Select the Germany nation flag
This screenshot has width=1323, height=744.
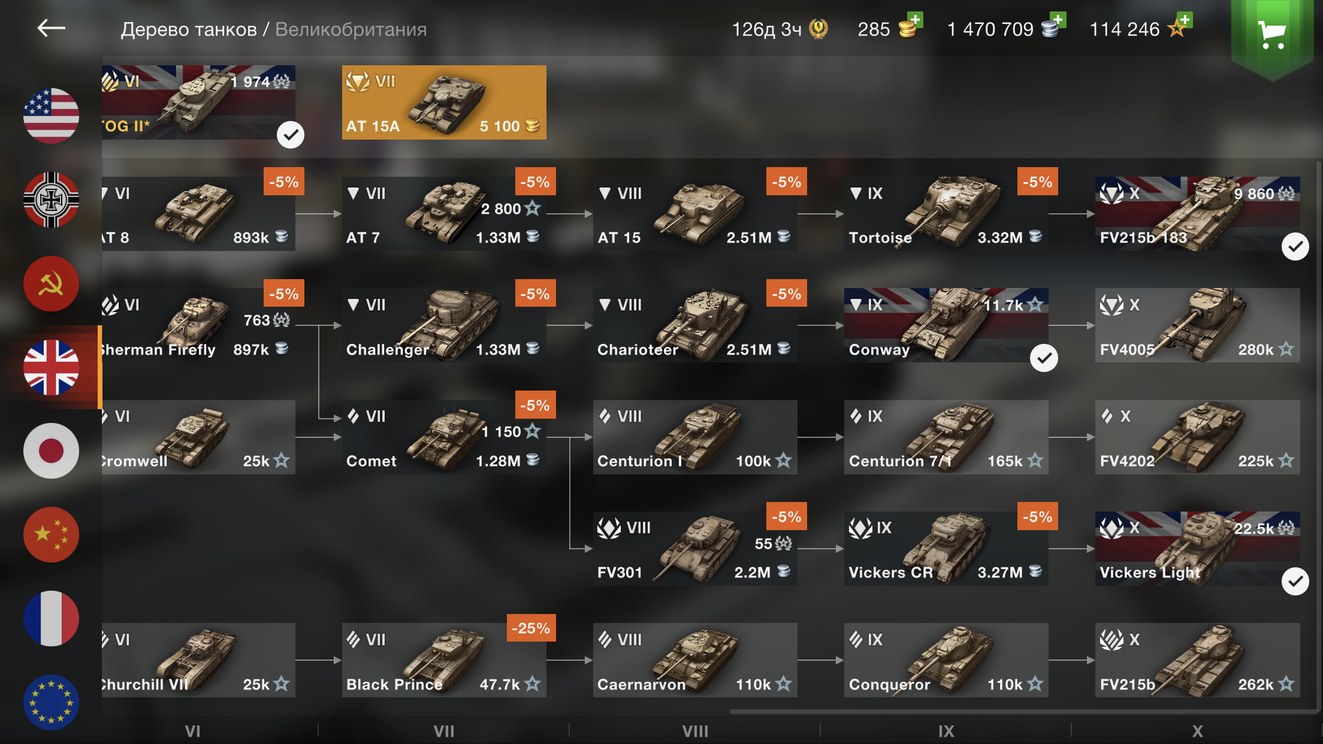[51, 199]
